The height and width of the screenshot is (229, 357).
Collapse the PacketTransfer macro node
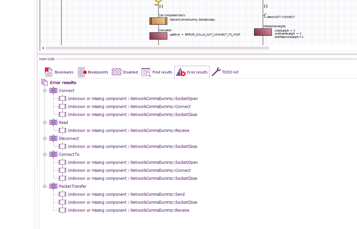[x=45, y=186]
